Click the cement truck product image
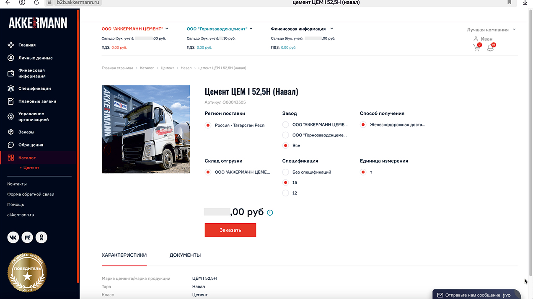 coord(146,129)
